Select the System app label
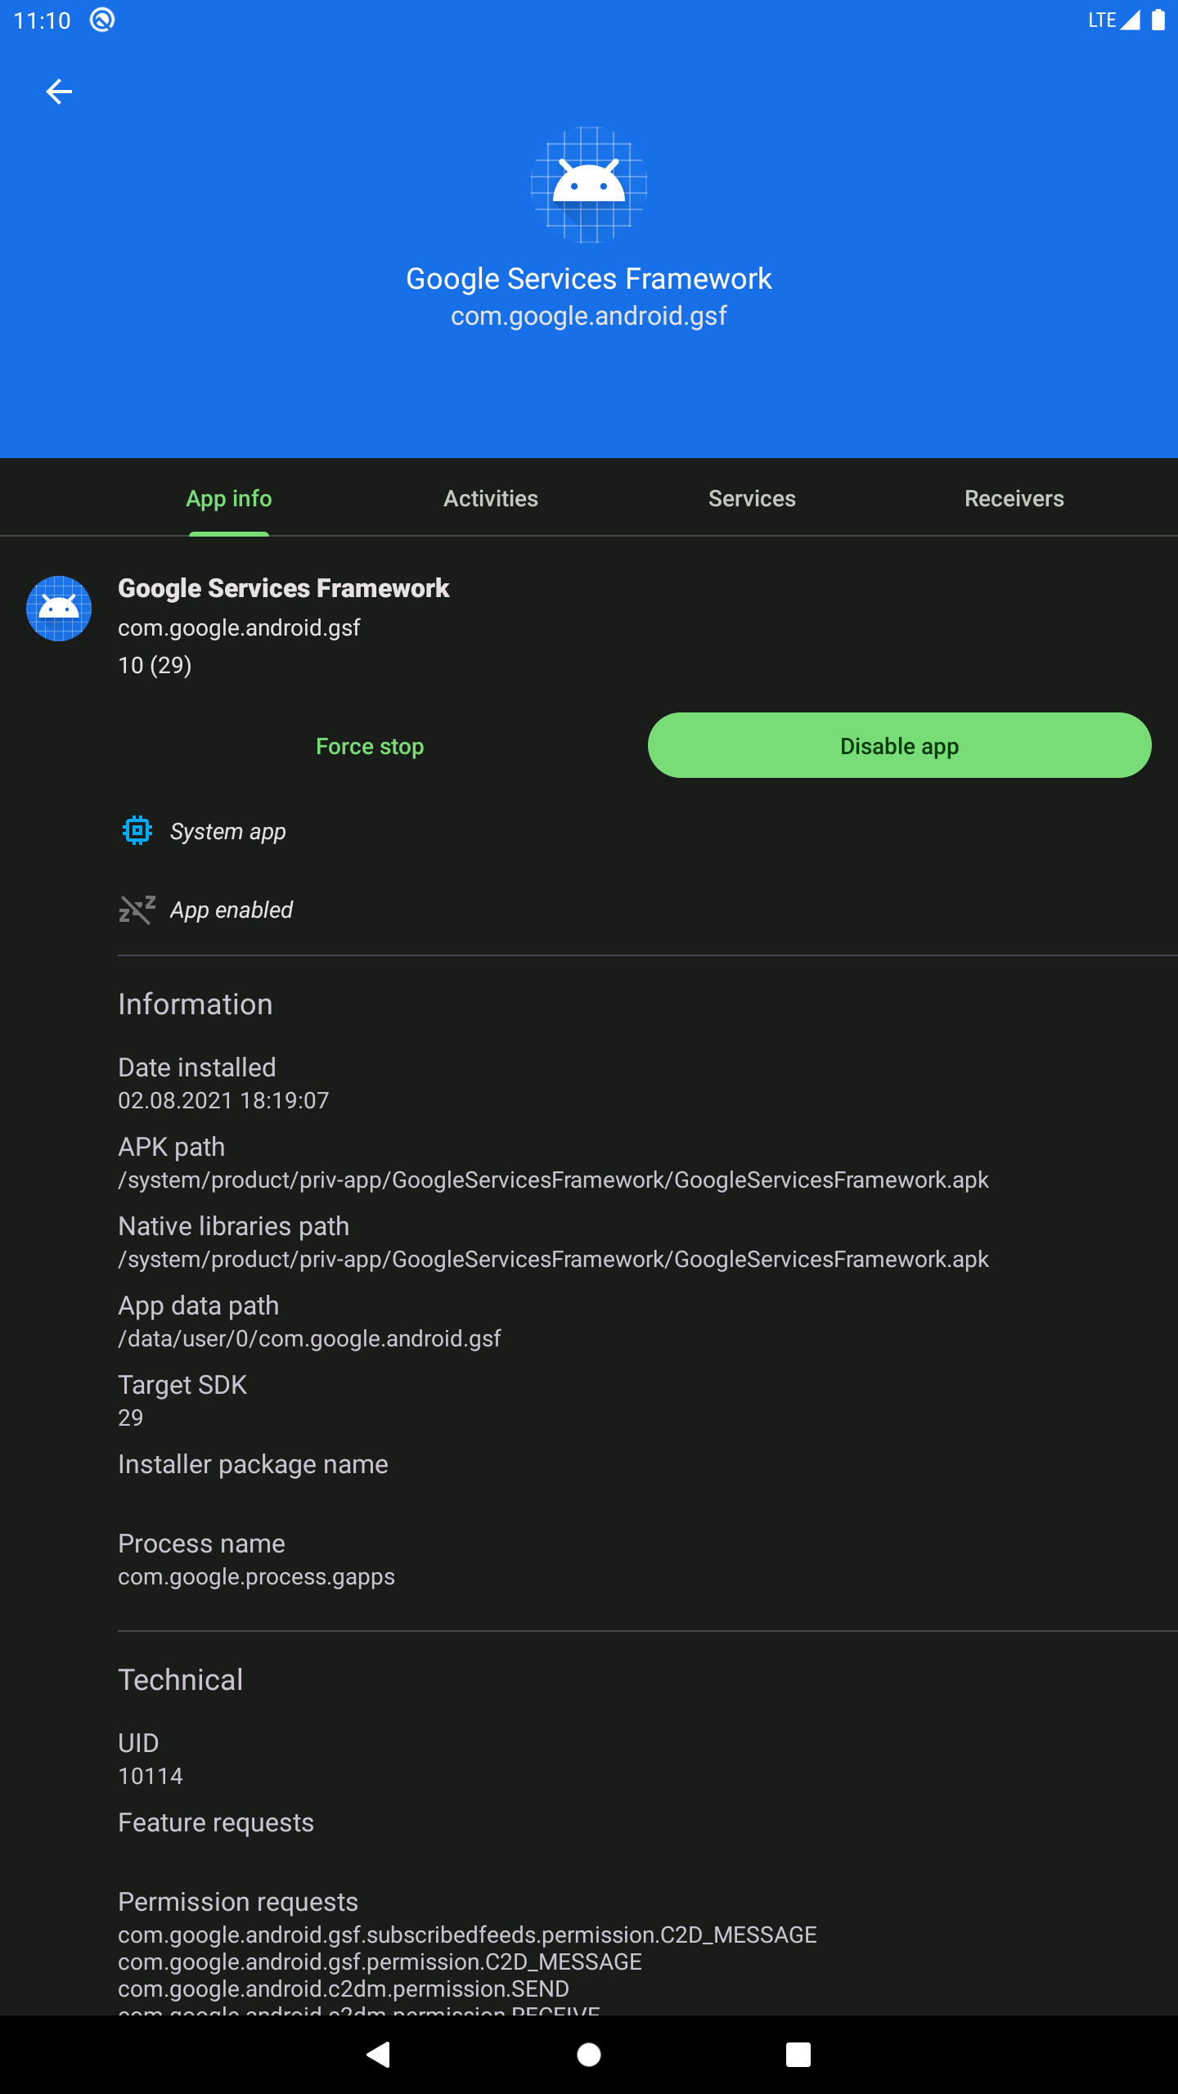 [x=228, y=832]
